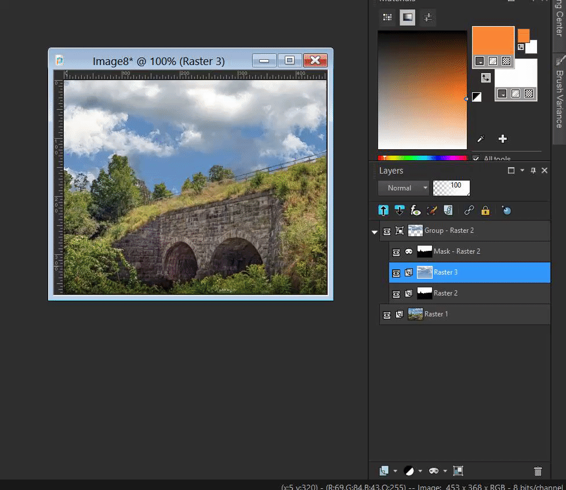Toggle background texture button
The height and width of the screenshot is (490, 566).
pyautogui.click(x=516, y=93)
